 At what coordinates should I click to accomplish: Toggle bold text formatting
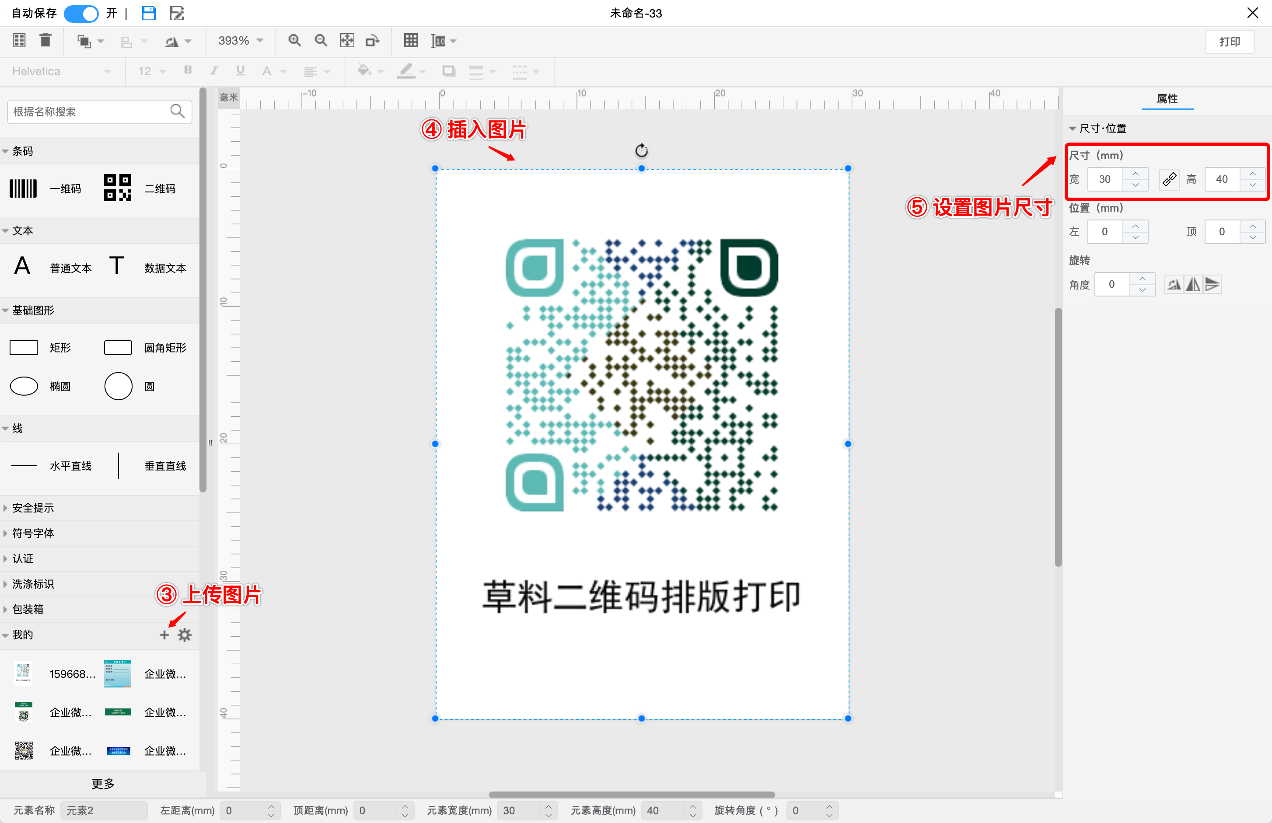click(x=188, y=70)
